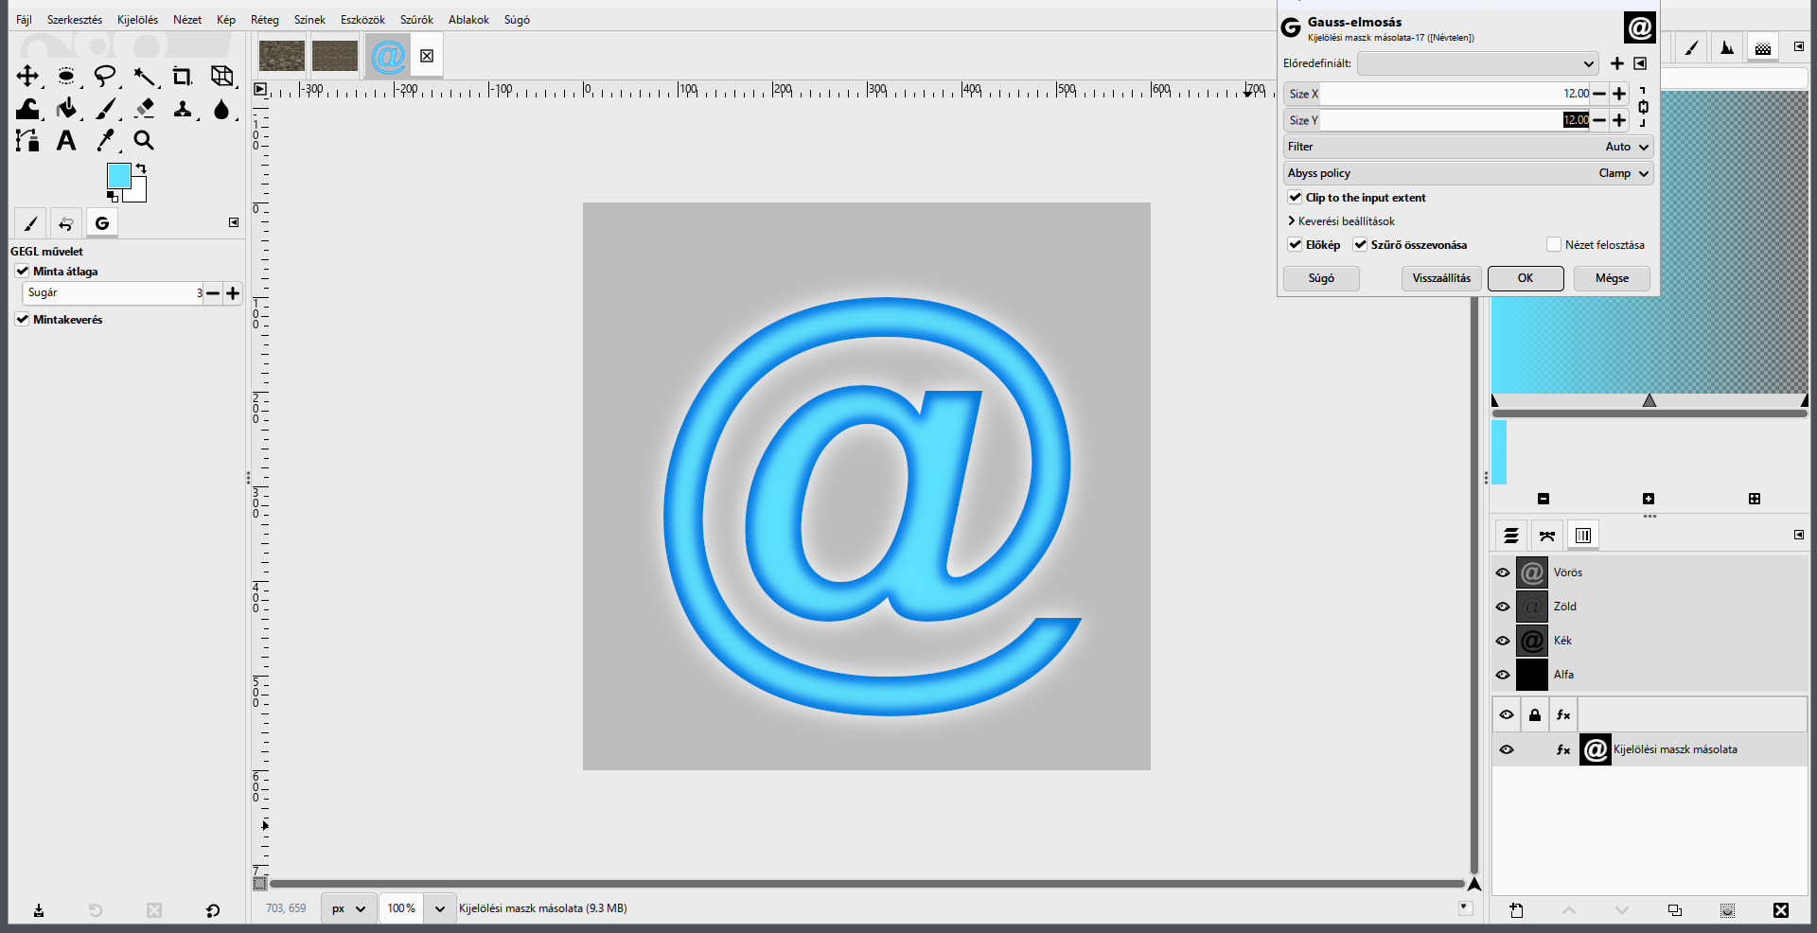This screenshot has width=1817, height=933.
Task: Click the cyan foreground color swatch
Action: pyautogui.click(x=118, y=175)
